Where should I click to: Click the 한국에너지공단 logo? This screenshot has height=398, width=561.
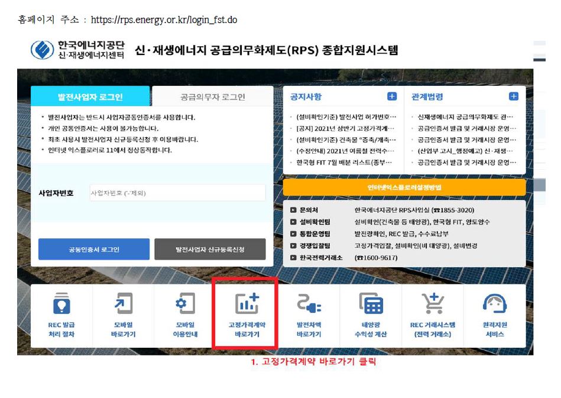click(78, 50)
